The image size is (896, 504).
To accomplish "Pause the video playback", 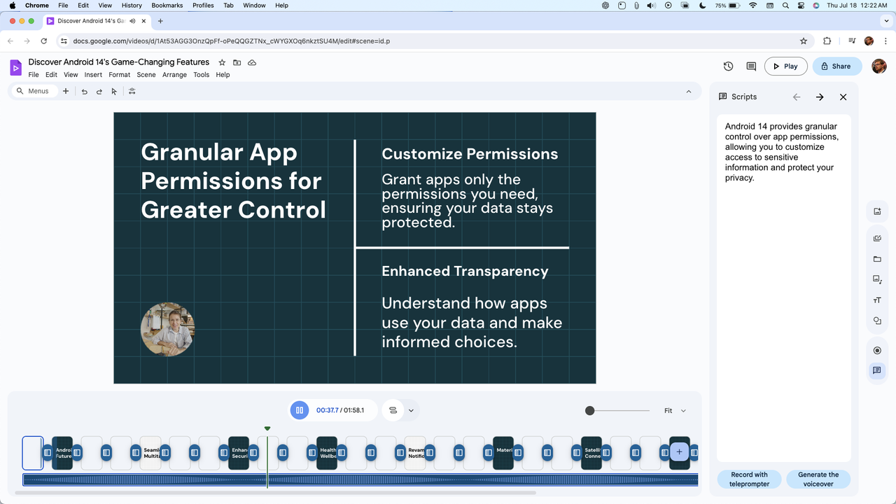I will (x=299, y=410).
